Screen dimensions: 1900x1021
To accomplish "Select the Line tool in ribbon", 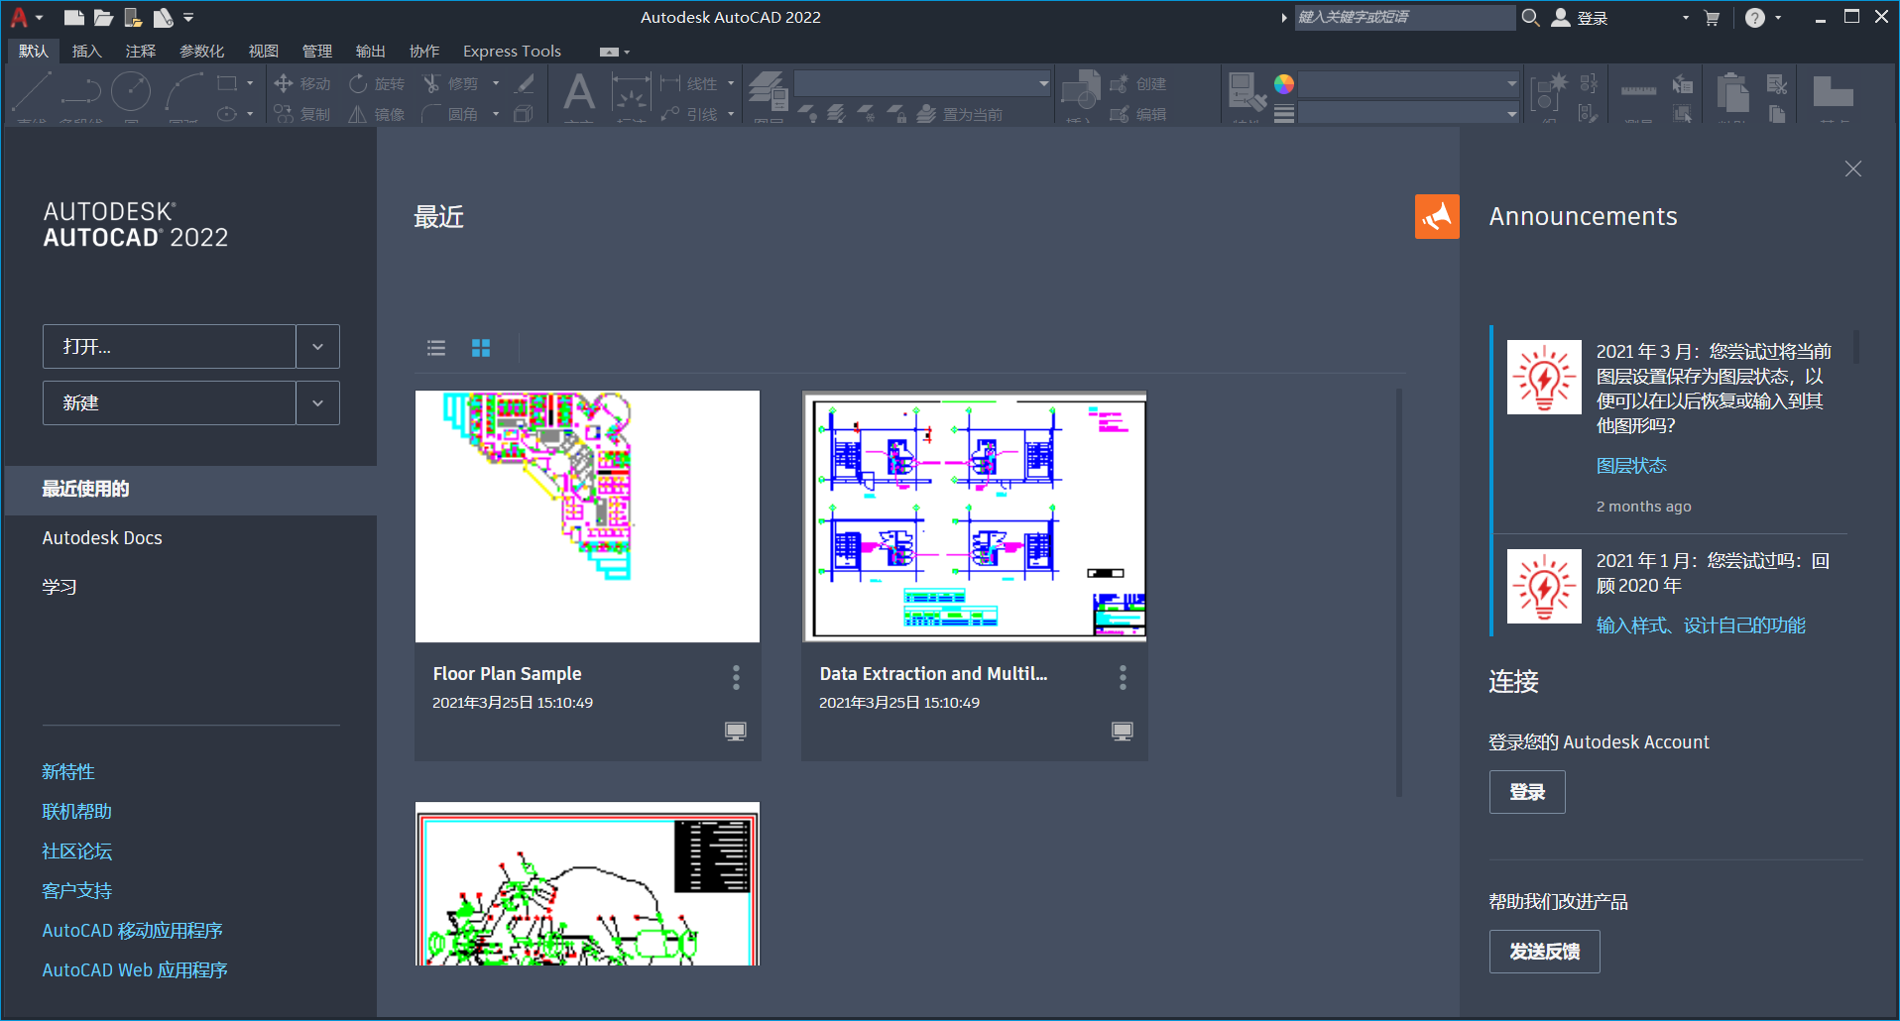I will click(31, 91).
